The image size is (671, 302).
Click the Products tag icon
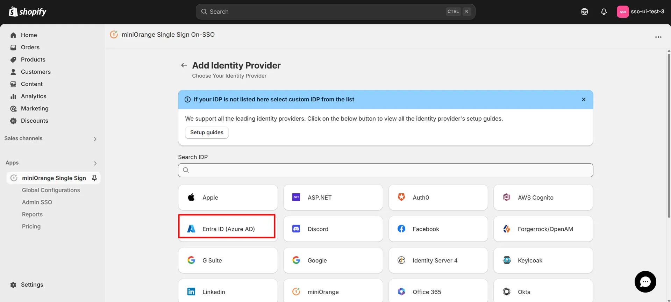[x=13, y=59]
